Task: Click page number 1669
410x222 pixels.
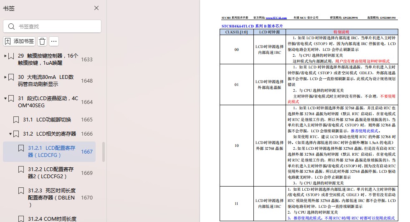Action: (x=87, y=173)
